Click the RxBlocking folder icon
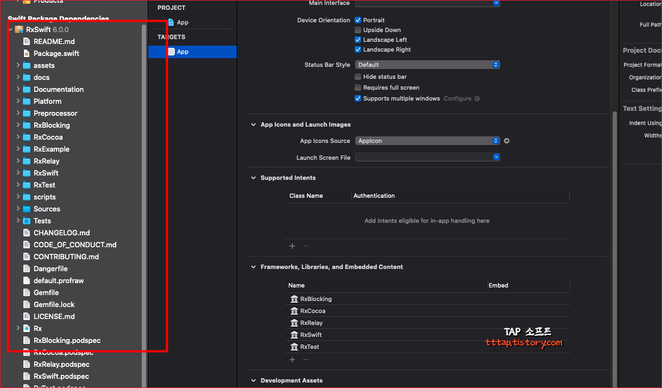 coord(27,125)
